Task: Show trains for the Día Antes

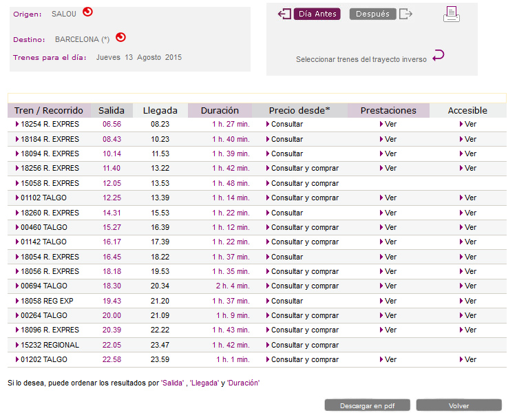Action: click(317, 14)
